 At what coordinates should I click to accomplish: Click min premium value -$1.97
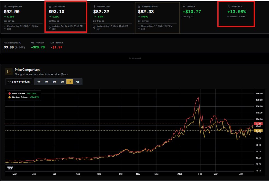(x=57, y=47)
